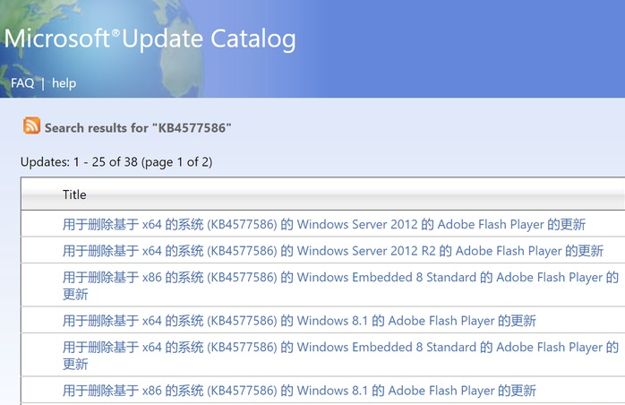Click the blank header cell left of Title
Viewport: 625px width, 405px height.
(40, 194)
